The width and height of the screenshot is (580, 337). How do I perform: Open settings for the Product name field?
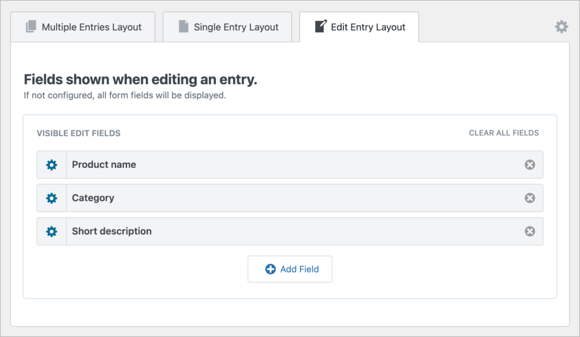[52, 165]
